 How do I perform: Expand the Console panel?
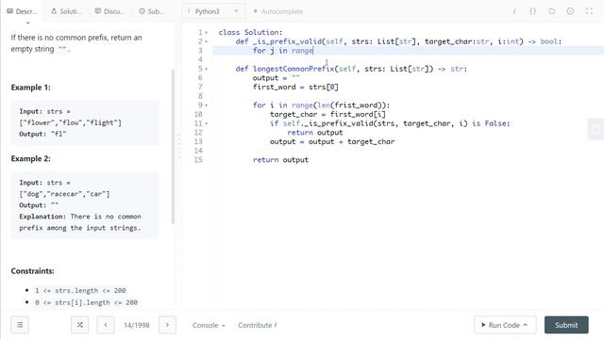(x=209, y=325)
